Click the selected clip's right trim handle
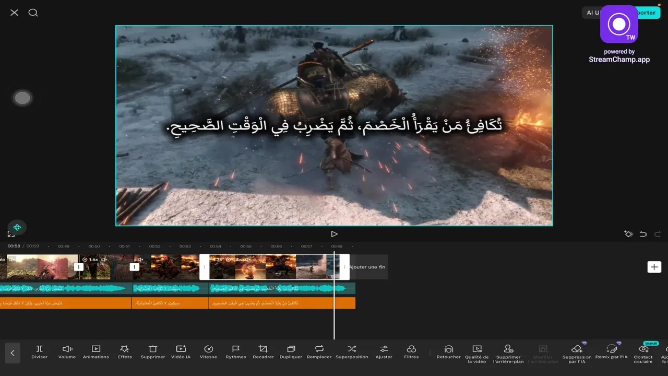The height and width of the screenshot is (376, 668). (344, 267)
